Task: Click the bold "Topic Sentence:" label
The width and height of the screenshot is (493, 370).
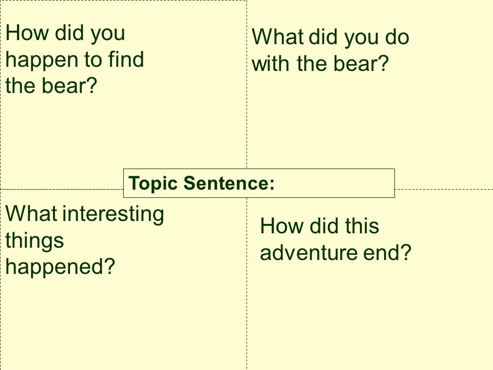Action: (201, 183)
